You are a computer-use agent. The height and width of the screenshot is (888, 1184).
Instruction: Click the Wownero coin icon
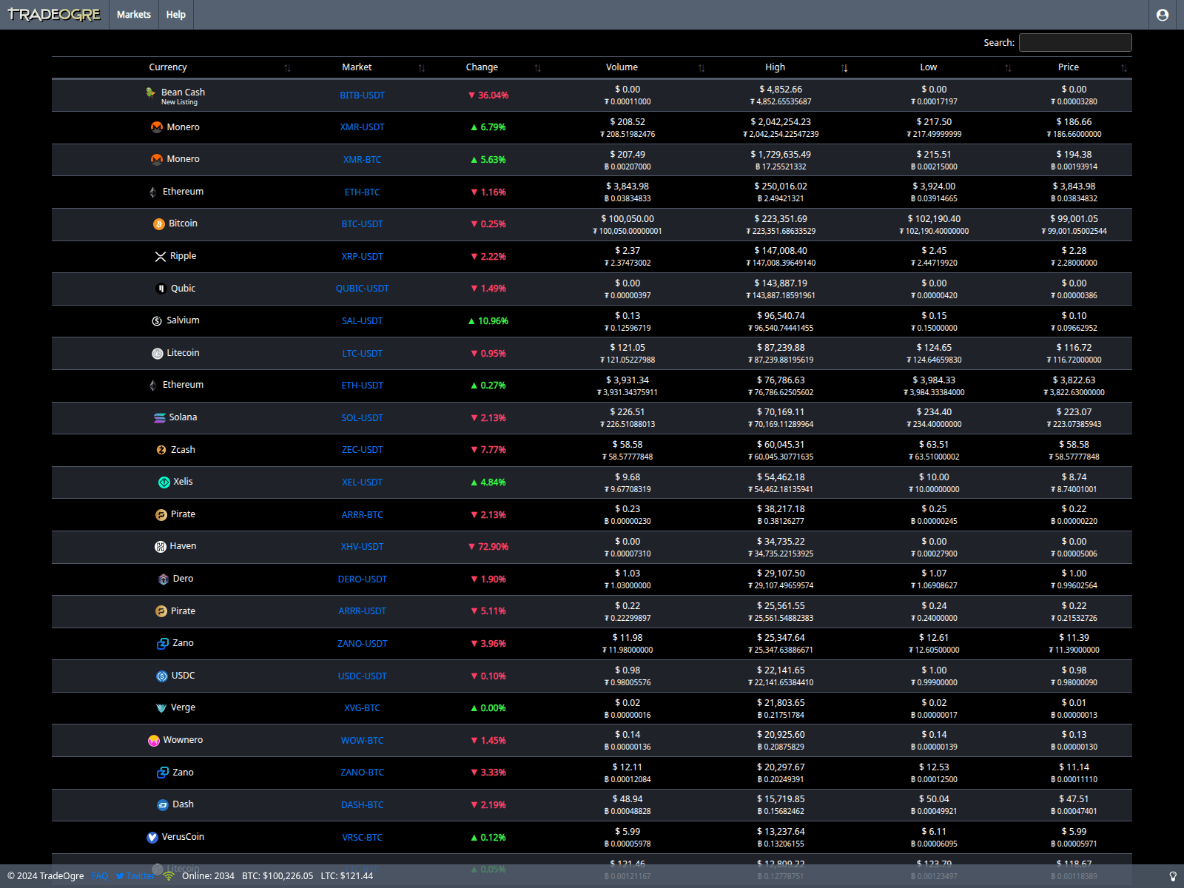154,741
